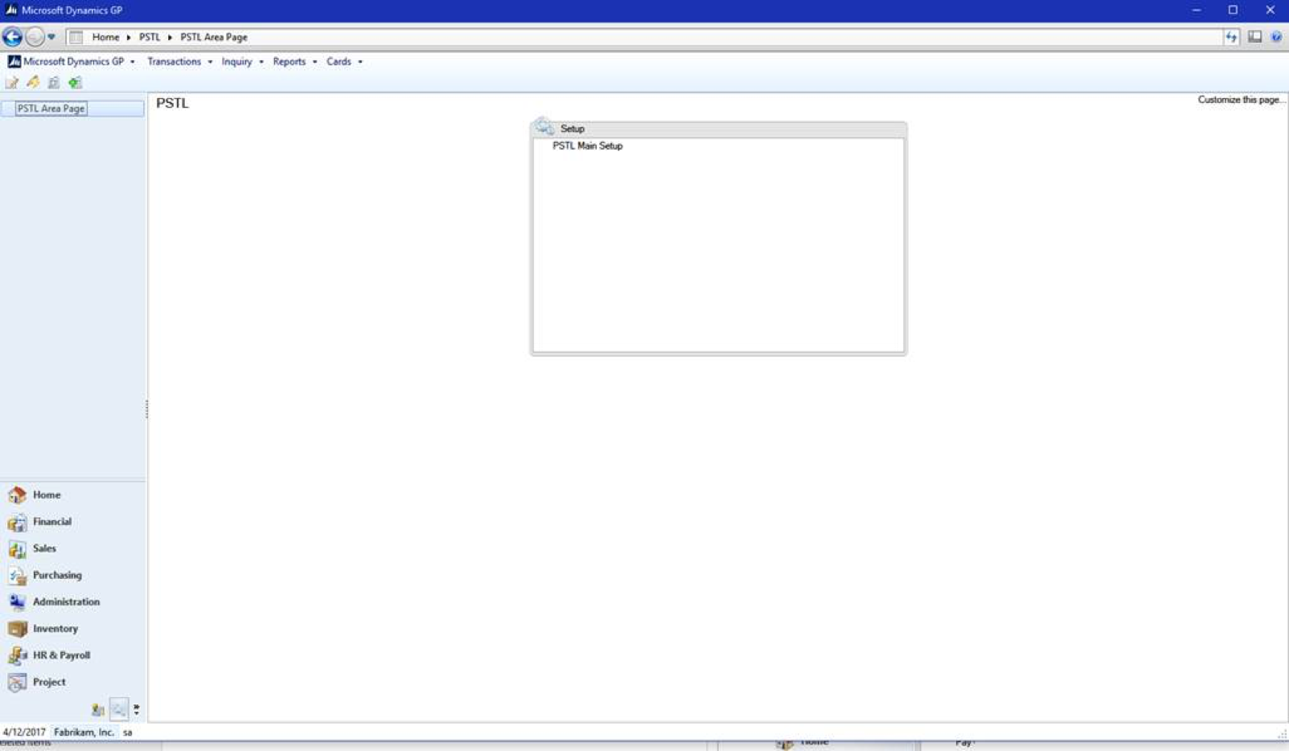Screen dimensions: 1289x751
Task: Open Customize this page link
Action: coord(1241,100)
